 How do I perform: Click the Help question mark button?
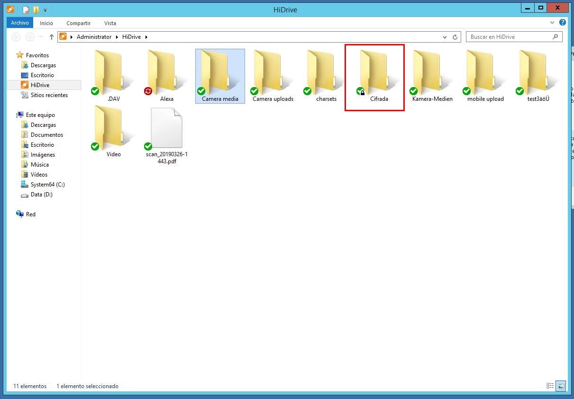tap(563, 22)
